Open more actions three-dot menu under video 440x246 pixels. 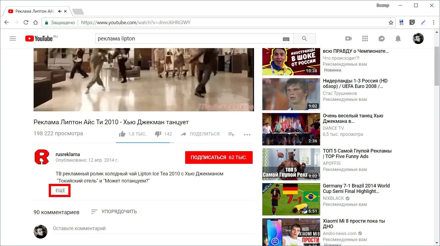pos(247,134)
